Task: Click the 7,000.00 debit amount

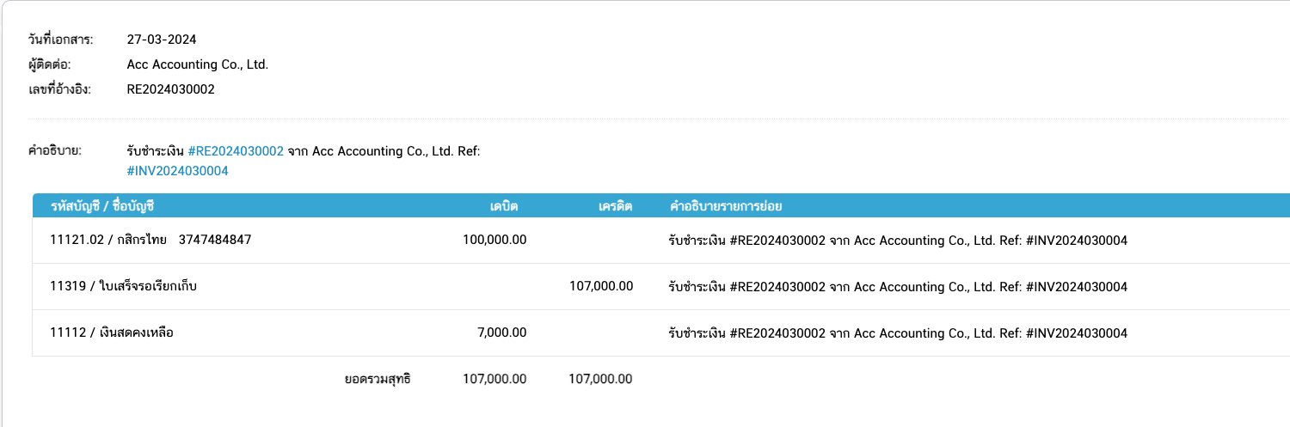Action: pos(501,332)
